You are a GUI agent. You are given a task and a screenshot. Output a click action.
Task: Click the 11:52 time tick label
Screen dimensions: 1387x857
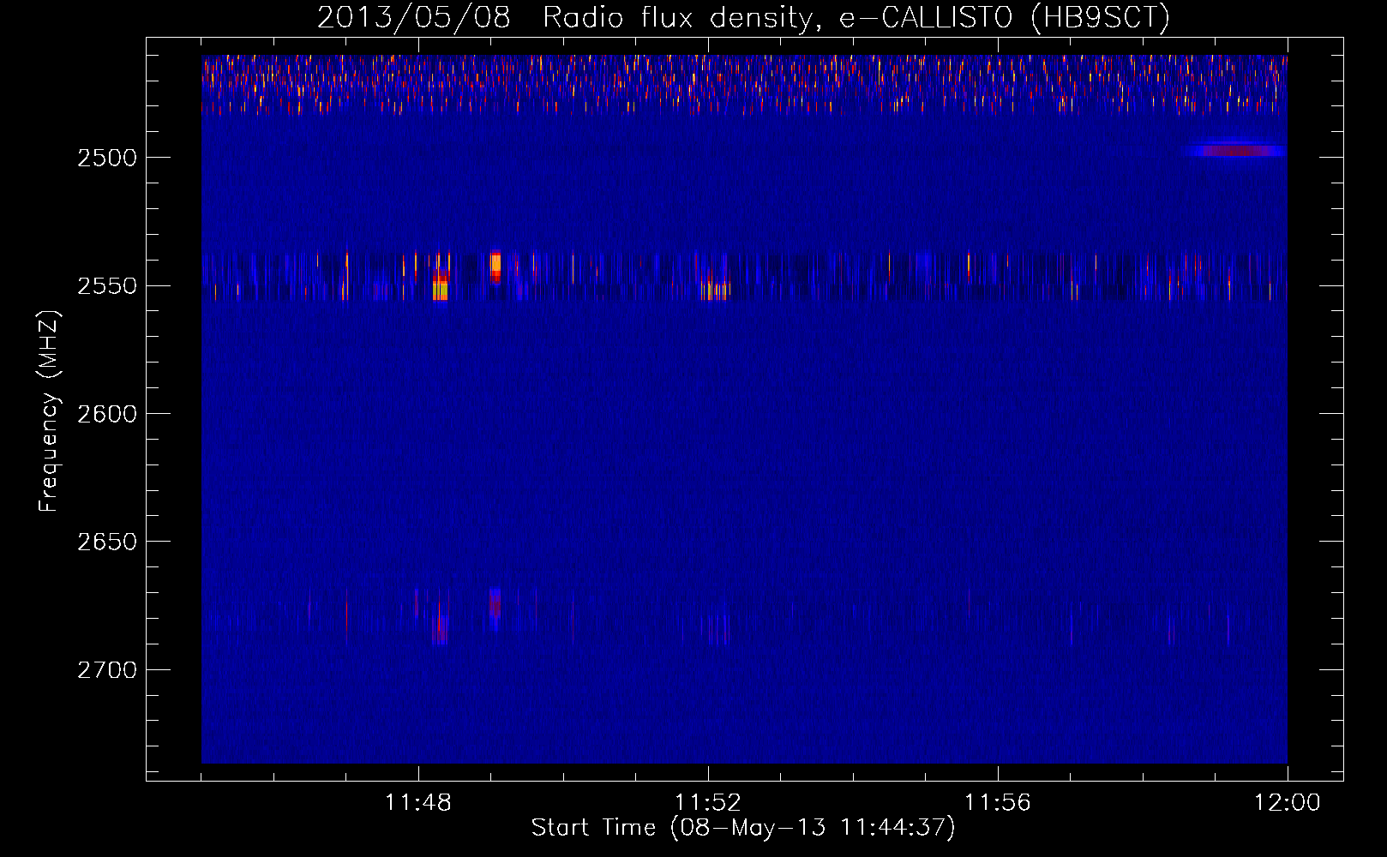pyautogui.click(x=708, y=803)
